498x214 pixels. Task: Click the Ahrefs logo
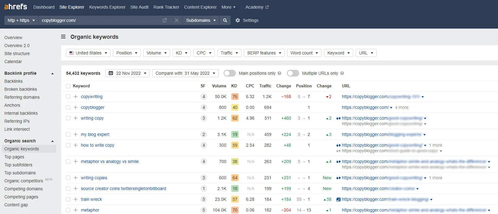[15, 6]
